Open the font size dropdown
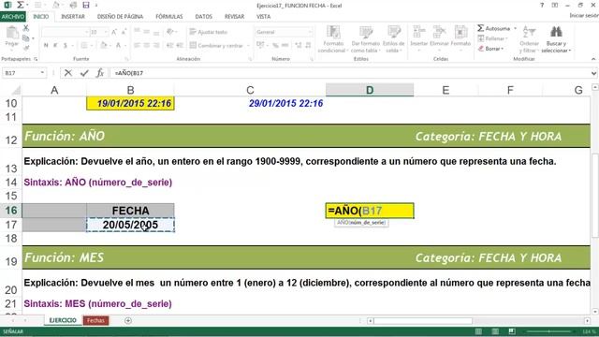 pos(106,33)
